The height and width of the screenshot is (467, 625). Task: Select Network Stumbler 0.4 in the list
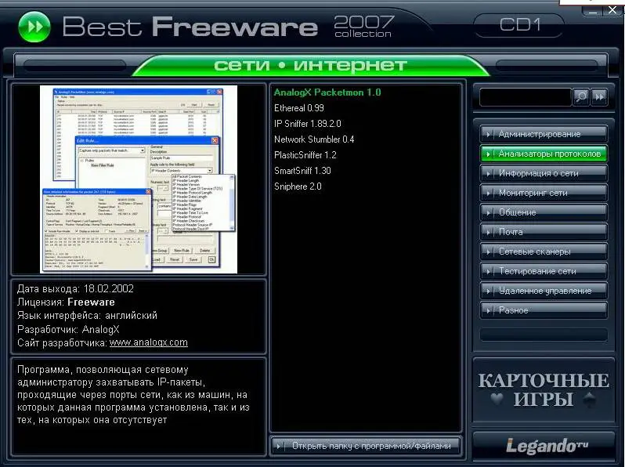(x=314, y=139)
